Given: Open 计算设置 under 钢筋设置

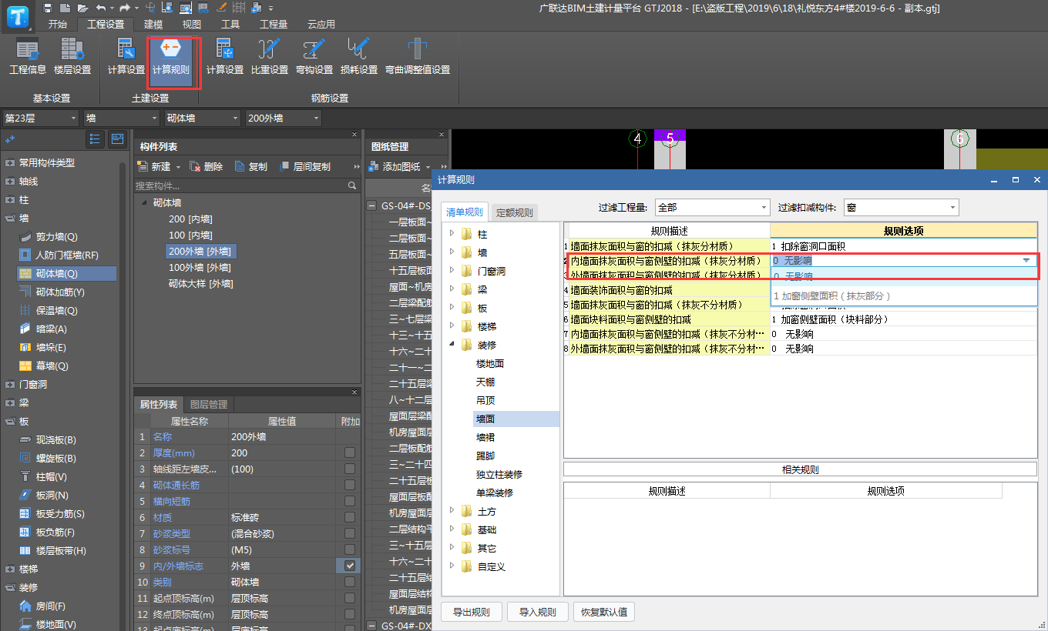Looking at the screenshot, I should point(225,57).
